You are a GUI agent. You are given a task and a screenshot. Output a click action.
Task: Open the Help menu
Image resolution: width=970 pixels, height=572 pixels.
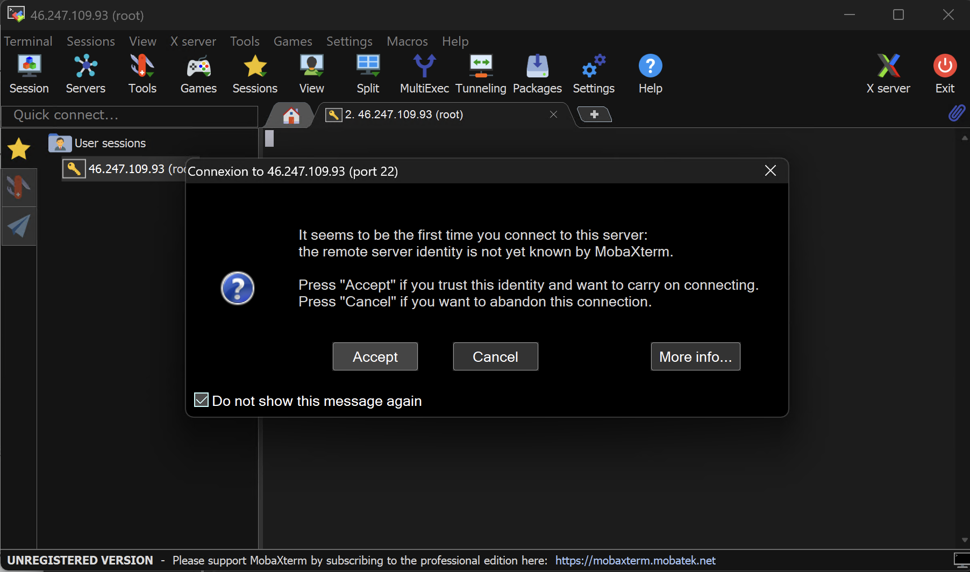[x=455, y=41]
